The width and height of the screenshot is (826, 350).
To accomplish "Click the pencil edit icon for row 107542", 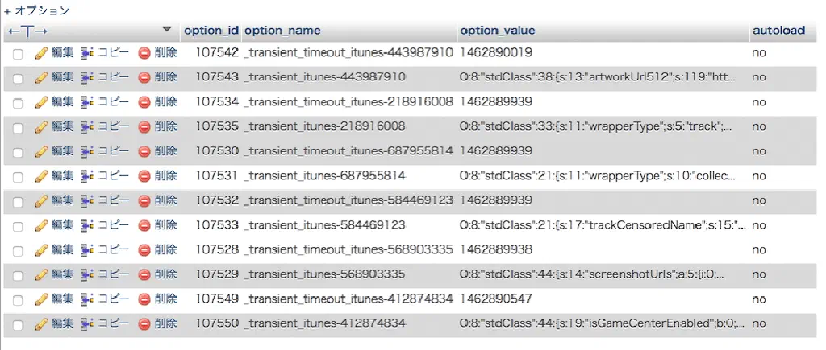I will 41,53.
